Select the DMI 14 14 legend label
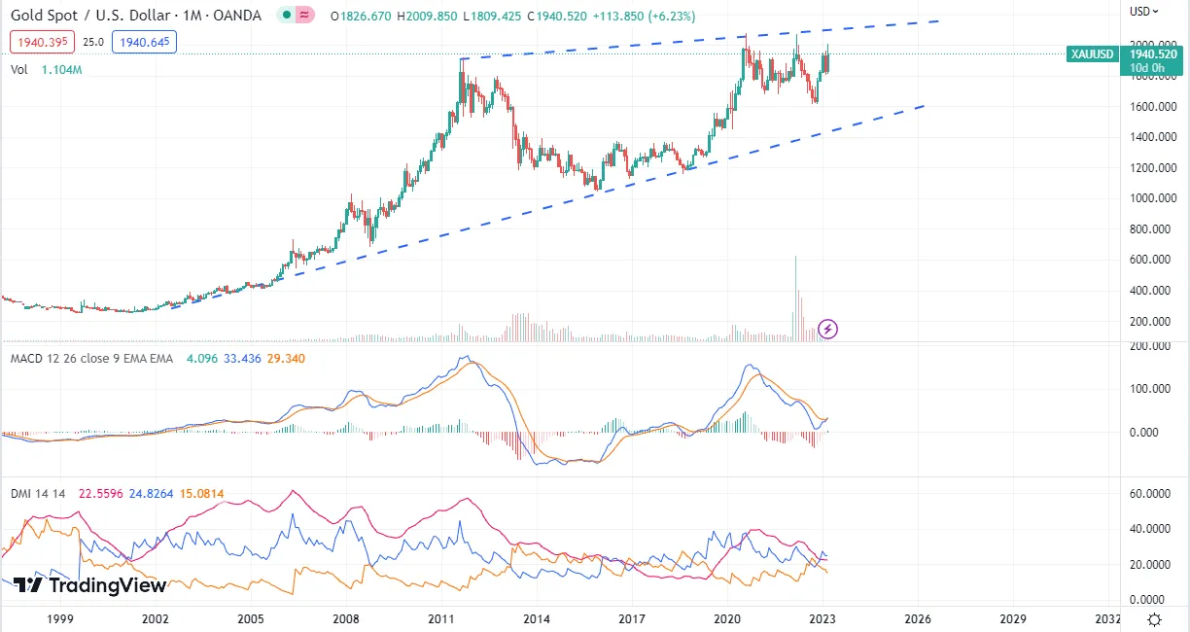The height and width of the screenshot is (632, 1190). 38,494
